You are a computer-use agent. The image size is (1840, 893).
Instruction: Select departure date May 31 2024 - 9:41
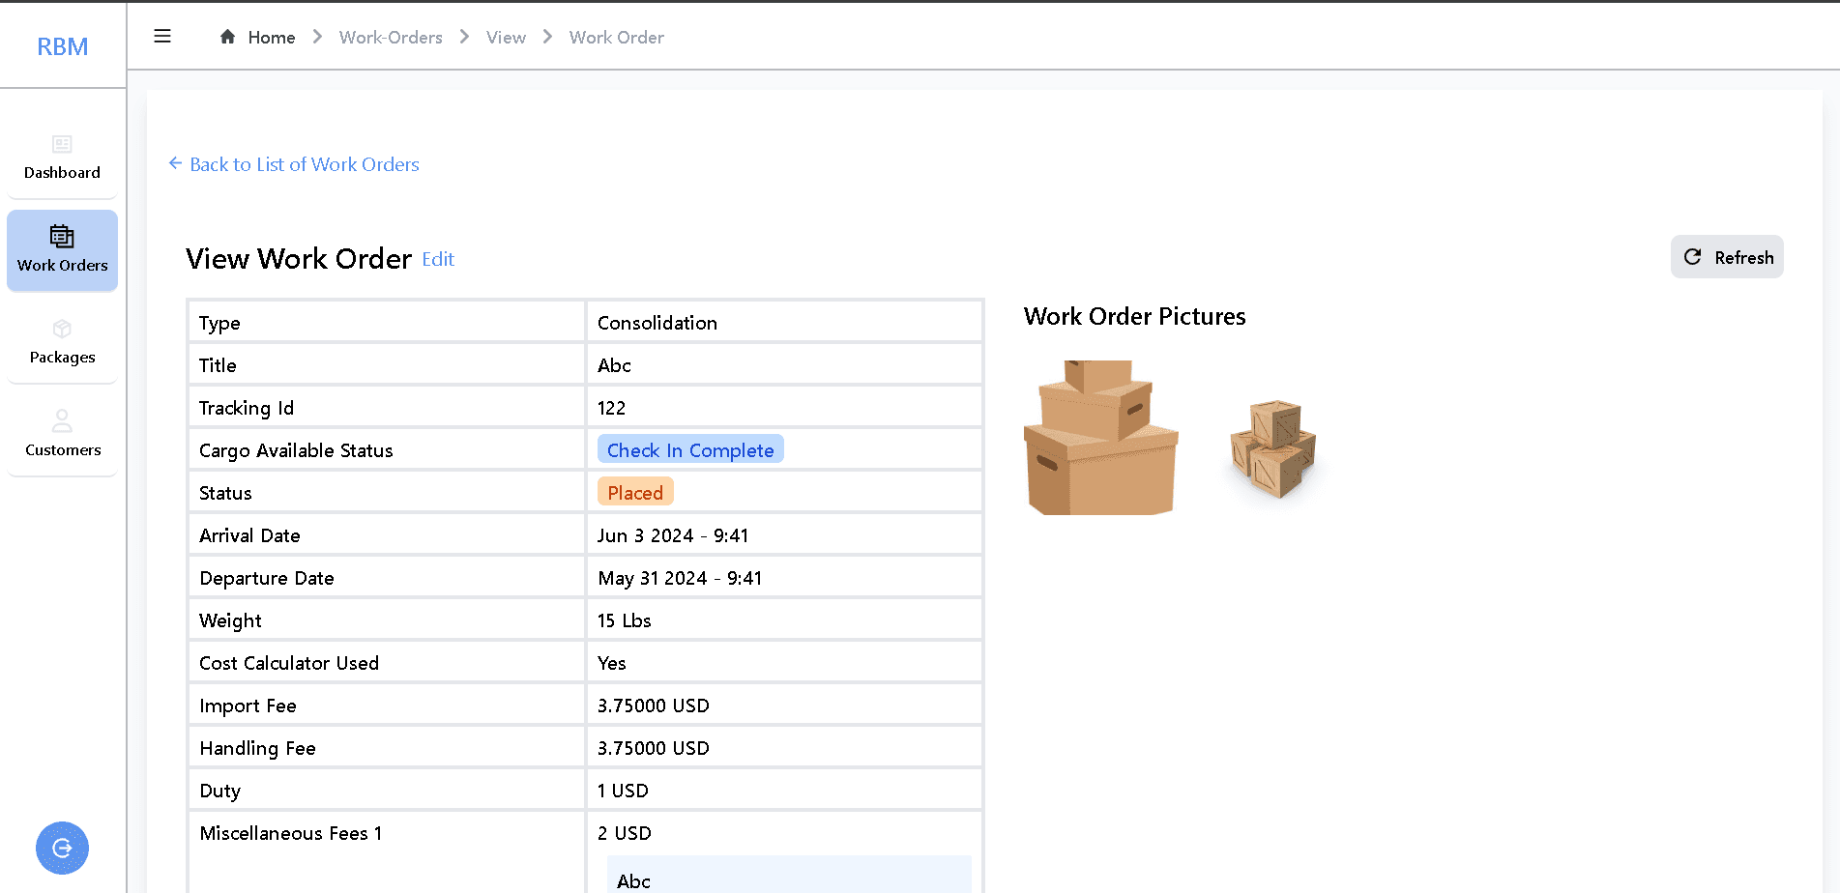pyautogui.click(x=680, y=578)
